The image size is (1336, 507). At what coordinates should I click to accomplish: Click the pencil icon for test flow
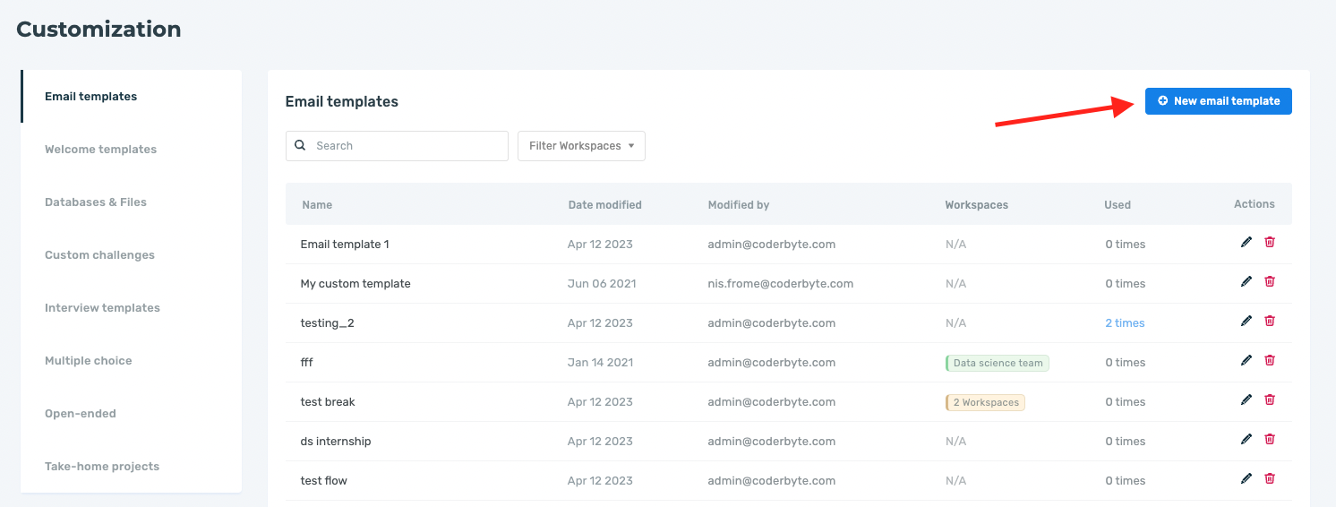[1246, 478]
